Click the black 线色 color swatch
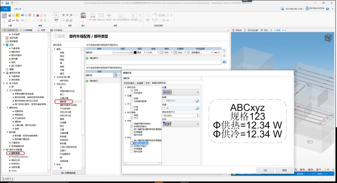 pyautogui.click(x=135, y=53)
